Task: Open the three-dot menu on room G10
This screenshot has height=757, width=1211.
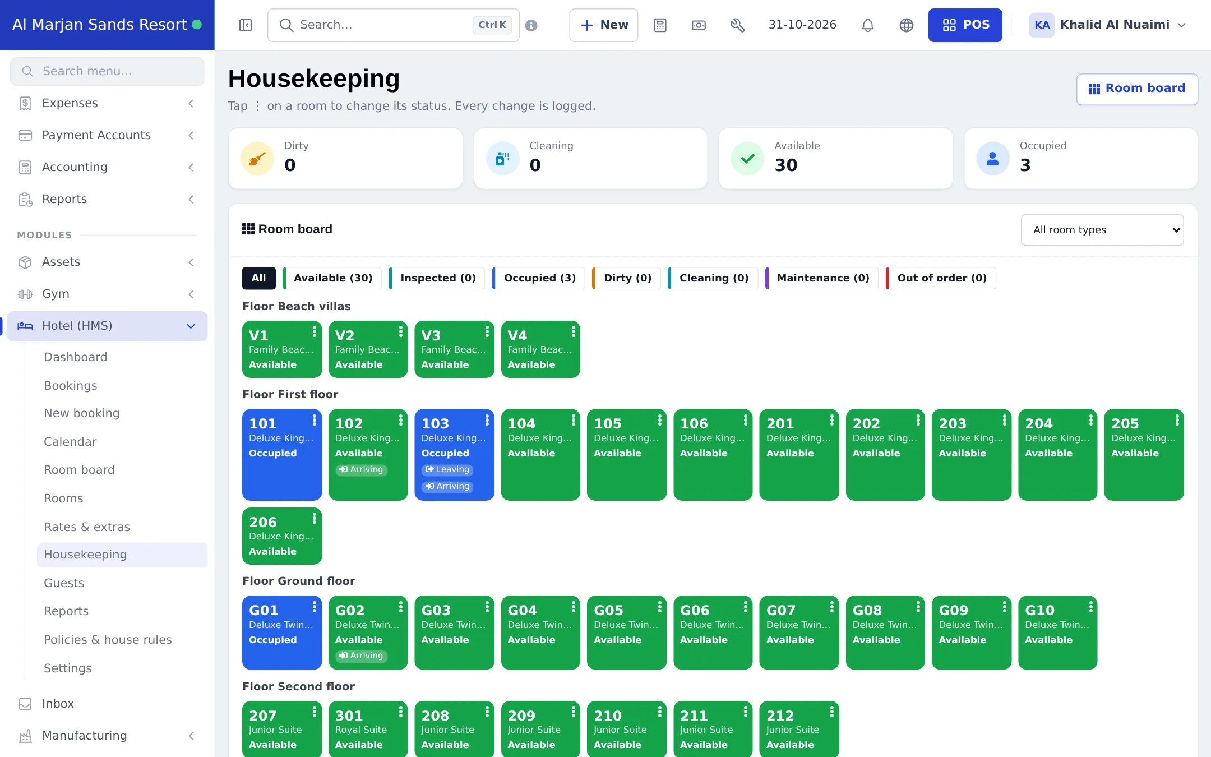Action: click(1090, 606)
